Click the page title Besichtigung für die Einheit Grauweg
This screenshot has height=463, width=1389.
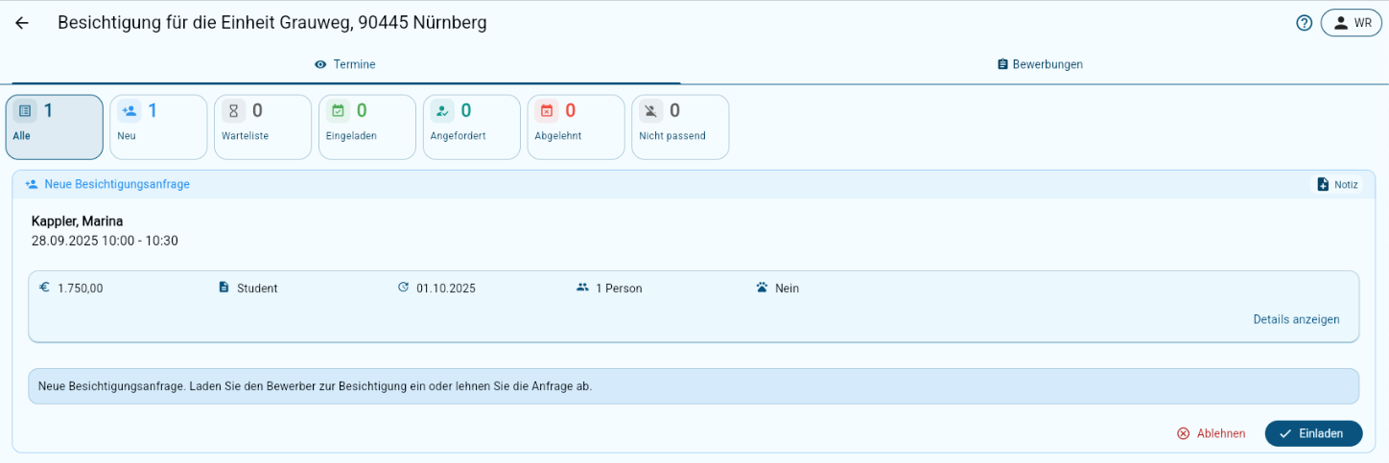tap(272, 23)
